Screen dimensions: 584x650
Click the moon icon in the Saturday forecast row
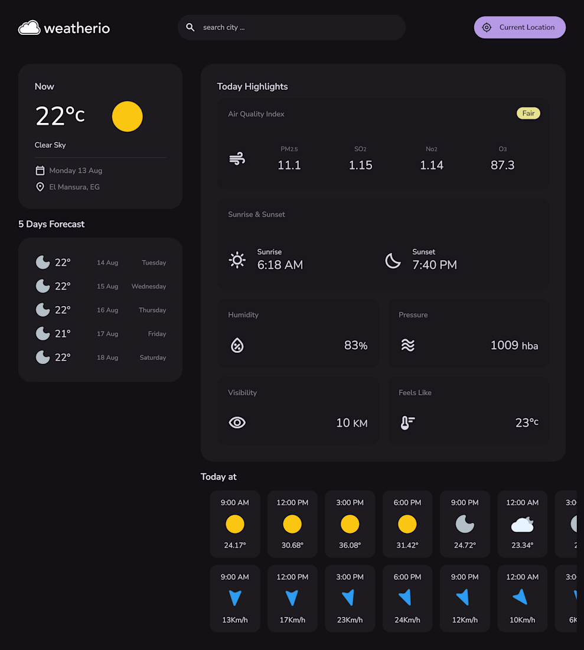[43, 357]
